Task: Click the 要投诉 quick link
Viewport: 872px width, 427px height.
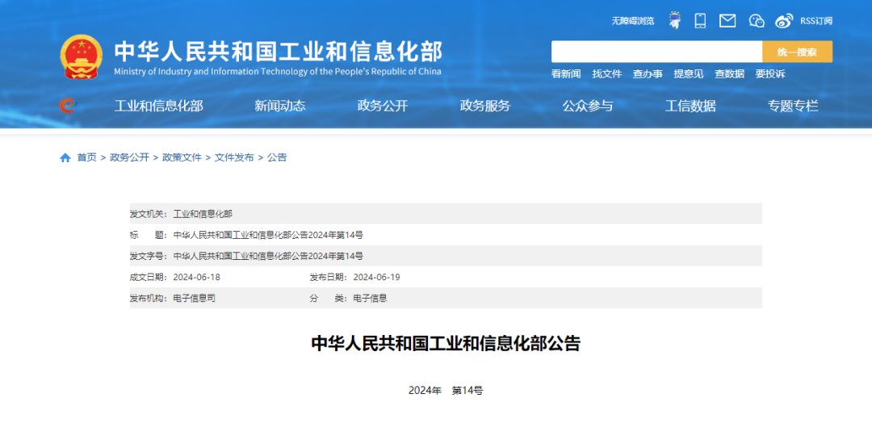Action: point(770,73)
